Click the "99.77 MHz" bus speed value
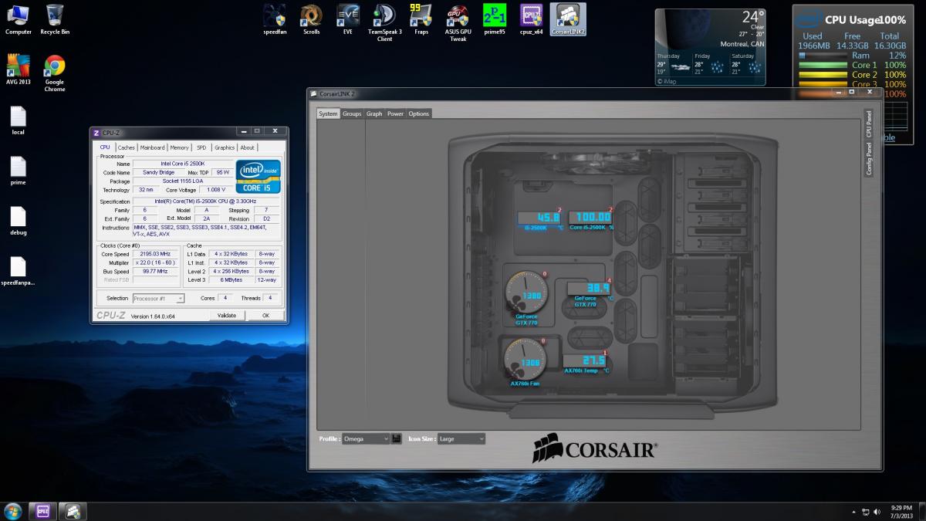This screenshot has height=521, width=926. [156, 271]
